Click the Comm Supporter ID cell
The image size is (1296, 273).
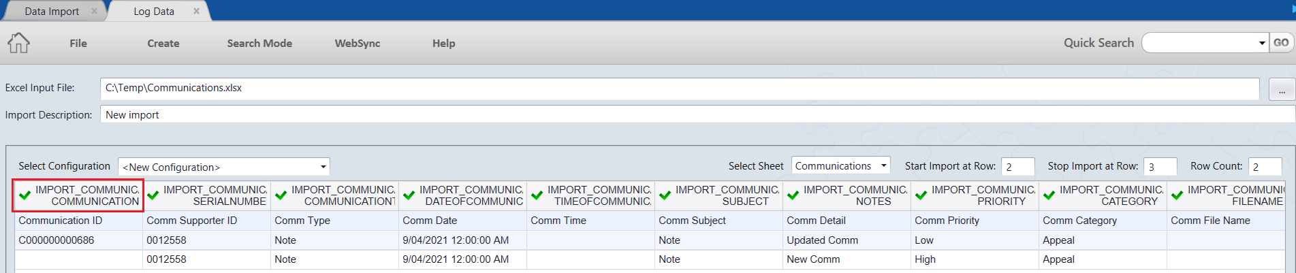point(206,221)
